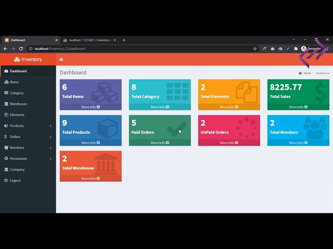Open More Info for Total Warehouse
This screenshot has width=333, height=249.
(91, 178)
